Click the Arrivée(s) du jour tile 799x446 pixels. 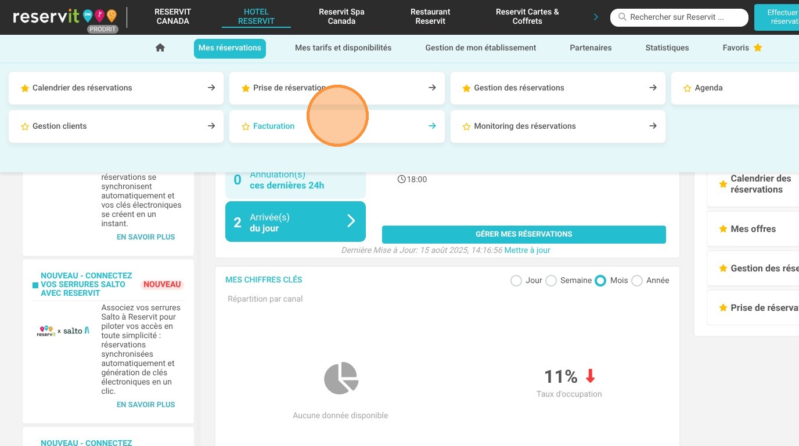[296, 222]
